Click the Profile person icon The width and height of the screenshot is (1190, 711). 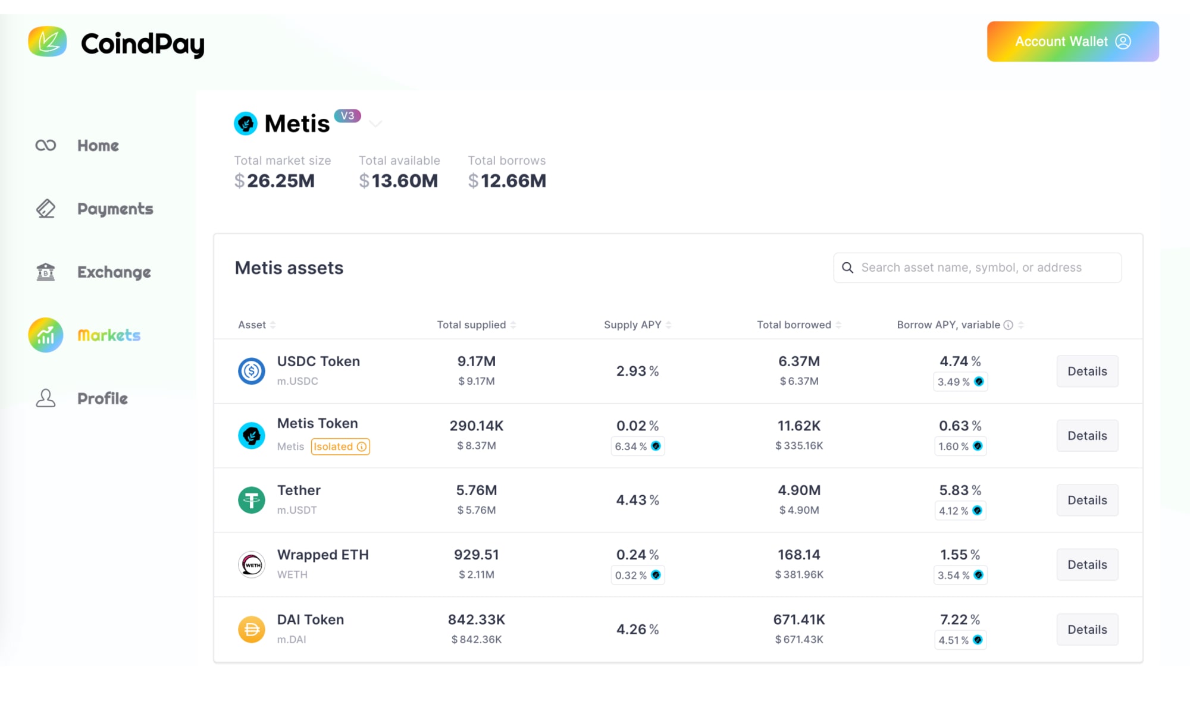[45, 398]
